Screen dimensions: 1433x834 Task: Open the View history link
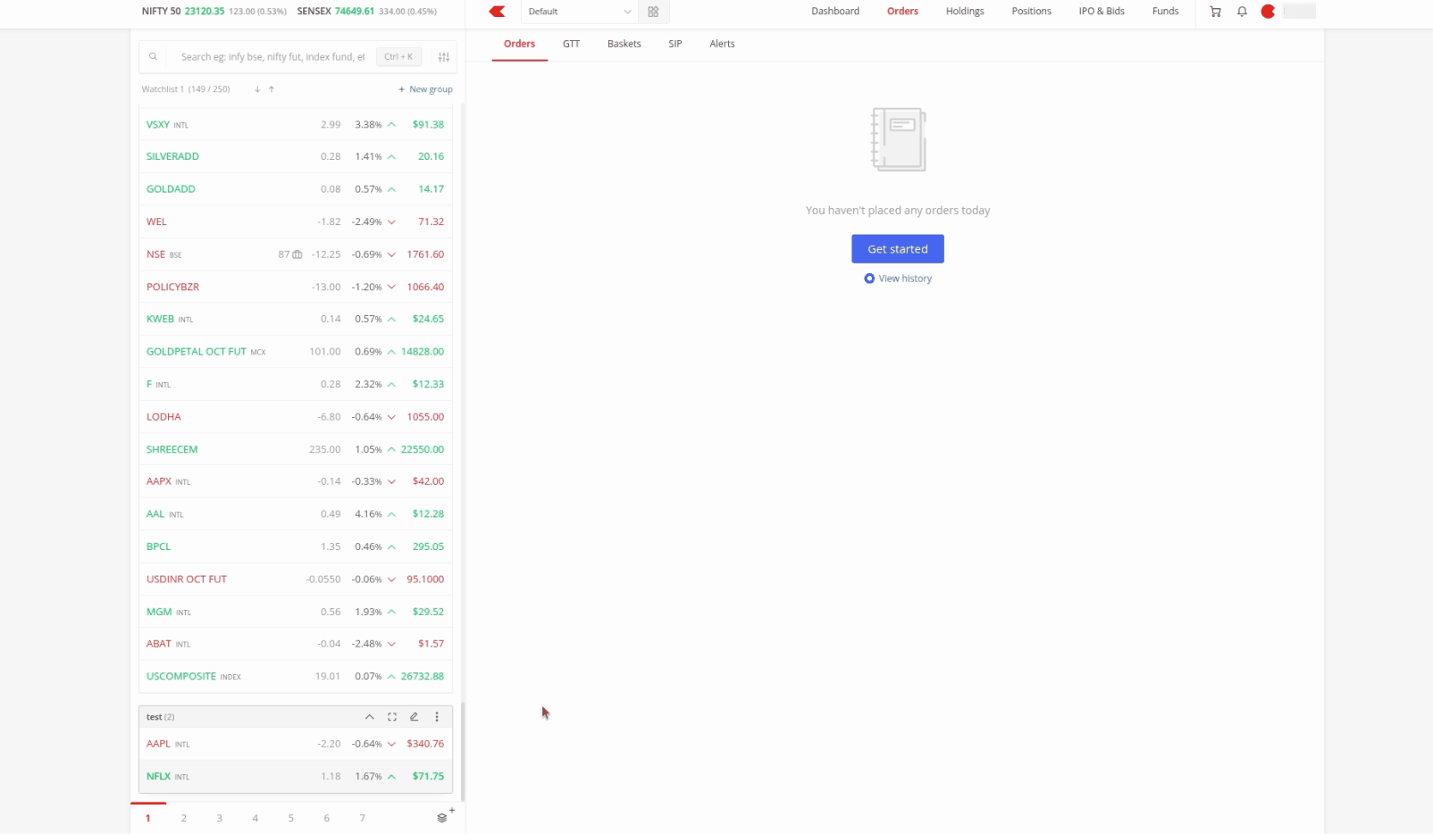click(898, 279)
